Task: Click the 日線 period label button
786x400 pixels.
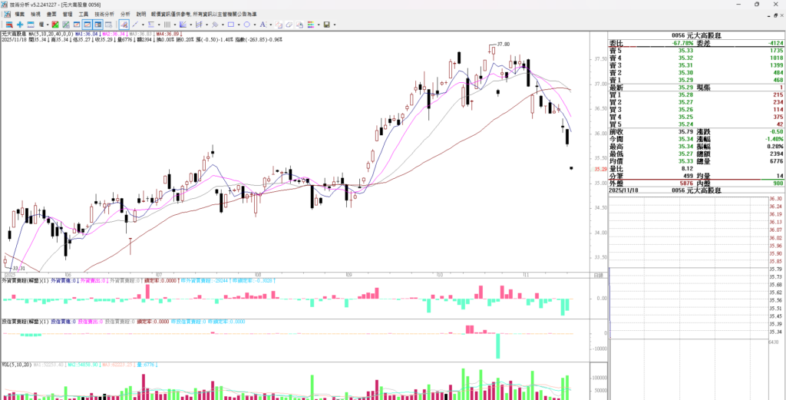Action: 598,275
